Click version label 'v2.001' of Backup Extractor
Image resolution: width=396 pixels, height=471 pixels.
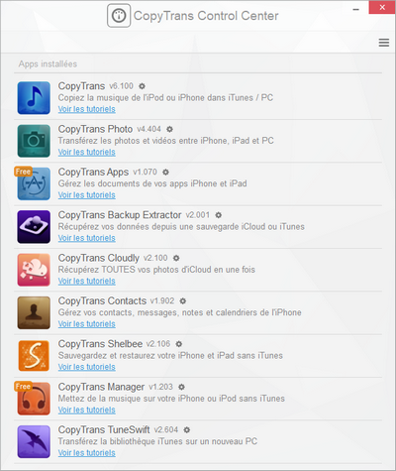tap(198, 215)
